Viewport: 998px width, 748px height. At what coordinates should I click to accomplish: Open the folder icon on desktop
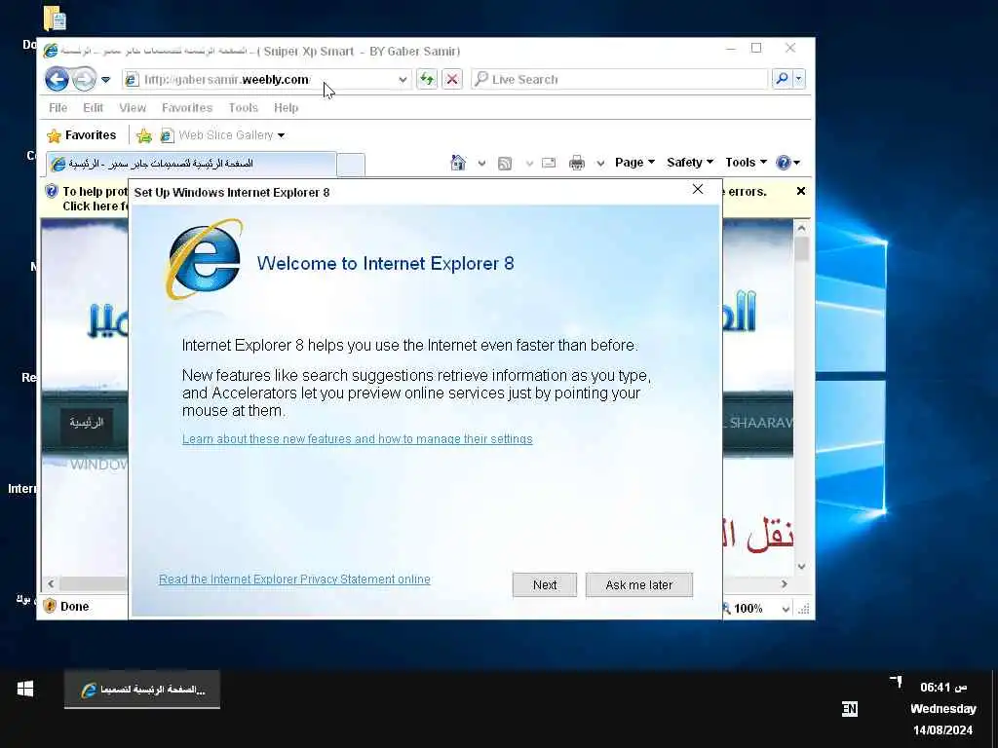(x=55, y=19)
